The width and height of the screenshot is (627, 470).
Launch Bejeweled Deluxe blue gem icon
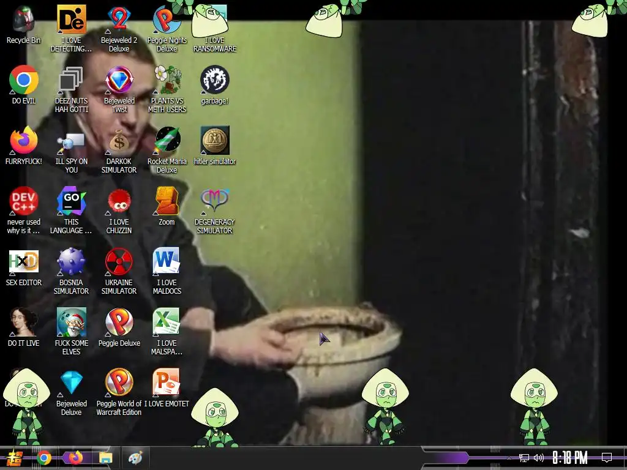(72, 383)
